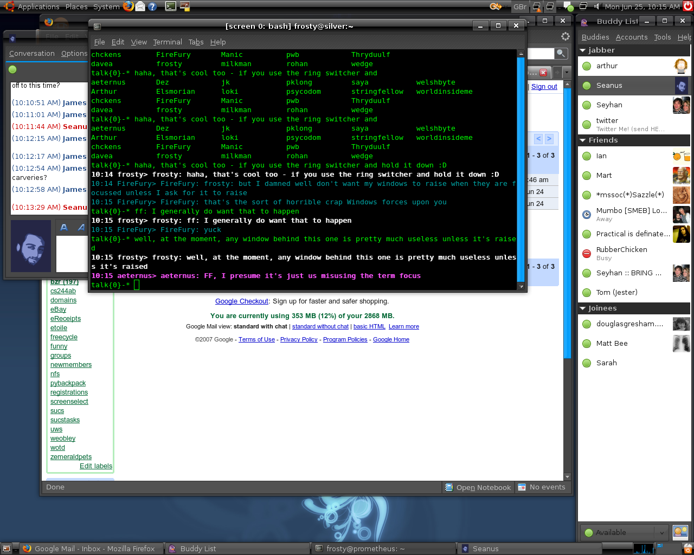Collapse the Friends buddy group
Image resolution: width=694 pixels, height=555 pixels.
coord(583,140)
